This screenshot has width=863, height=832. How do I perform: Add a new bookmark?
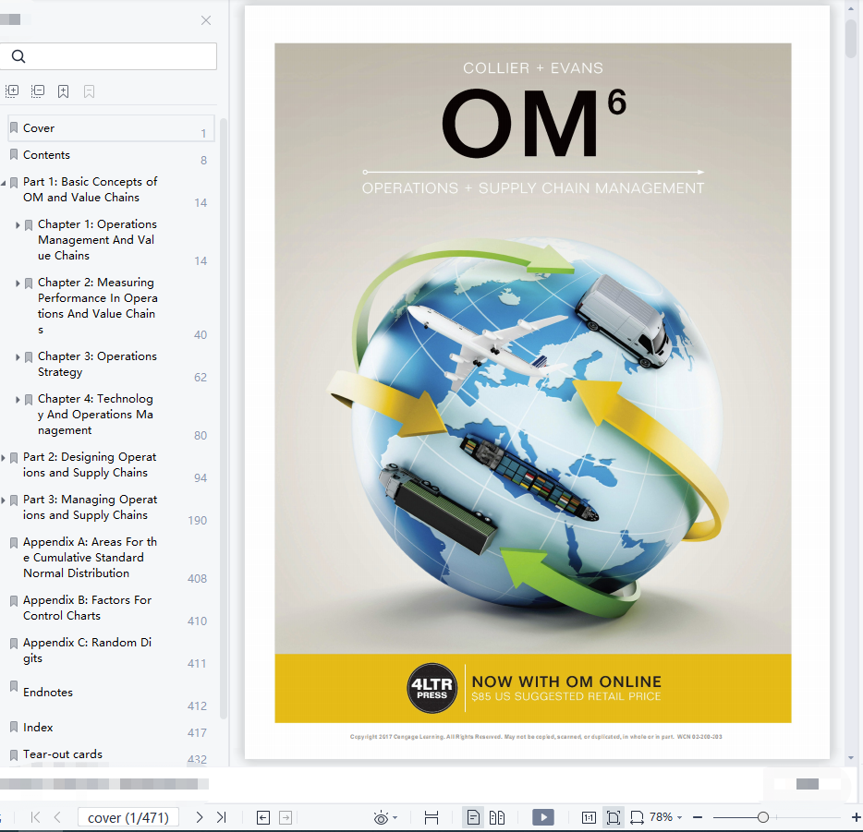[x=64, y=91]
